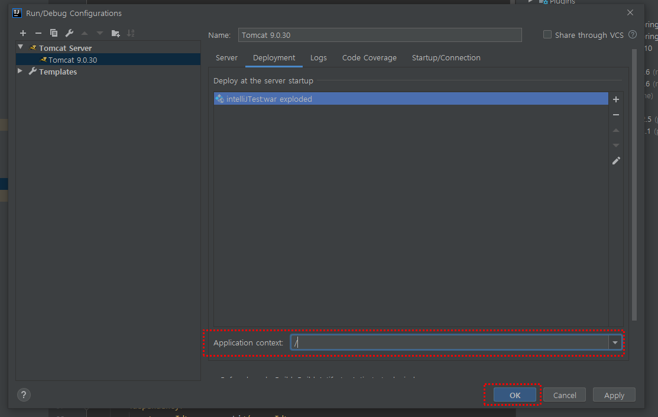Image resolution: width=658 pixels, height=417 pixels.
Task: Open the help question mark button
Action: 24,395
